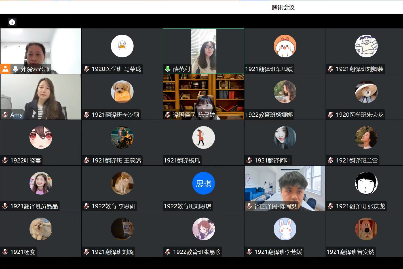Image resolution: width=403 pixels, height=269 pixels.
Task: Select the fluffy dog avatar of 1921杨赛
Action: (41, 229)
